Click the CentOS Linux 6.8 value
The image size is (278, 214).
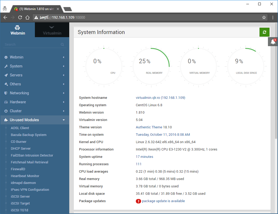click(149, 105)
